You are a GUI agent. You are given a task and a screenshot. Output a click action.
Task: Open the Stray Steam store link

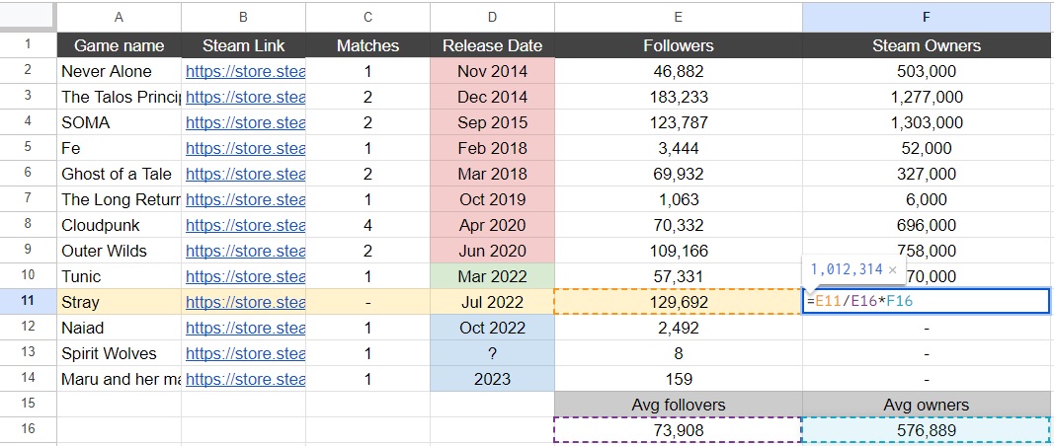coord(245,302)
